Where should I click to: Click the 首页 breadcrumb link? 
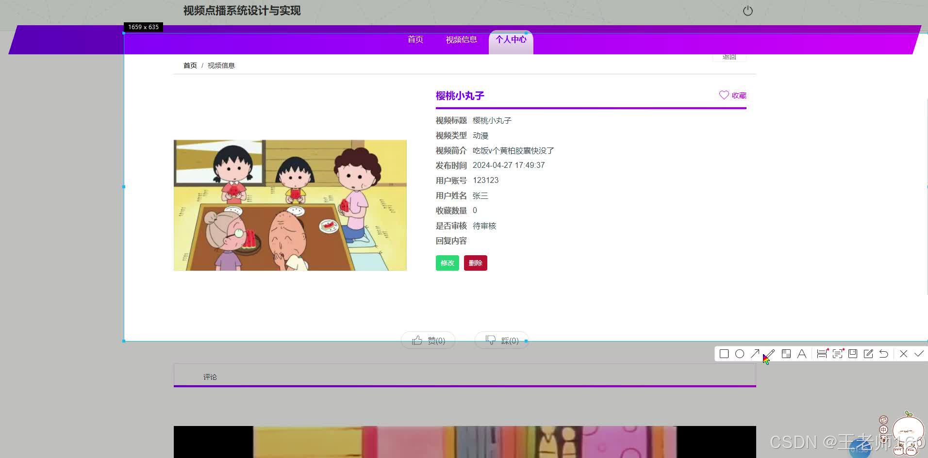click(190, 65)
